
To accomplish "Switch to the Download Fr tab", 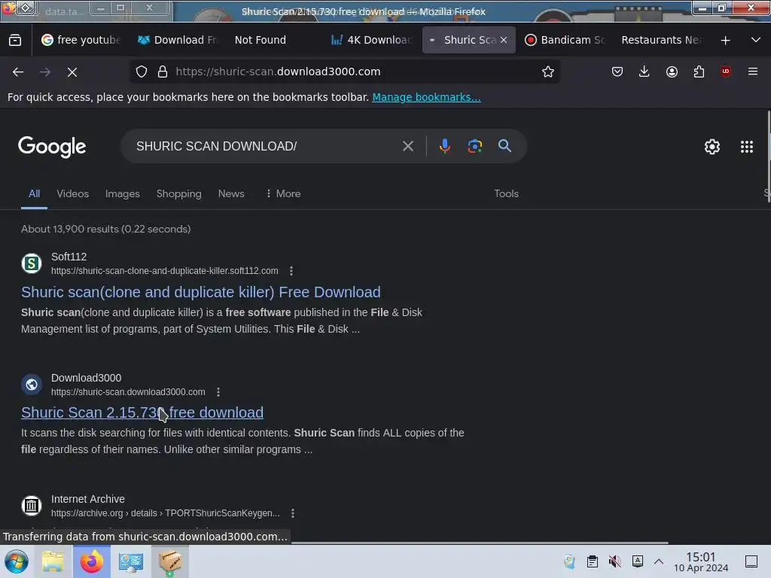I will point(178,41).
